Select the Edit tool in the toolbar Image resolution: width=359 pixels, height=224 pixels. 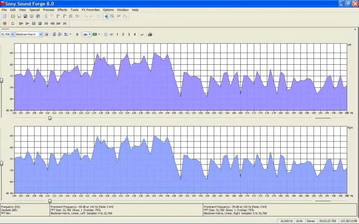click(x=106, y=16)
